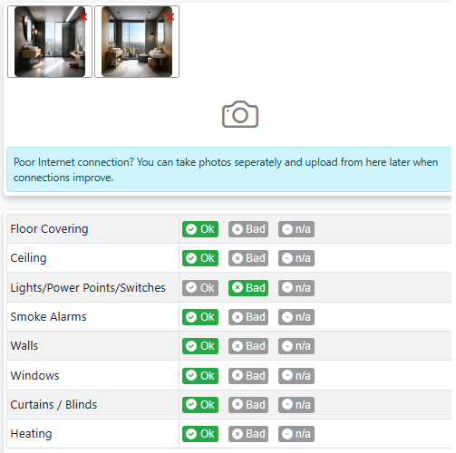Viewport: 456px width, 453px height.
Task: Select n/a for Lights/Power Points/Switches
Action: (296, 288)
